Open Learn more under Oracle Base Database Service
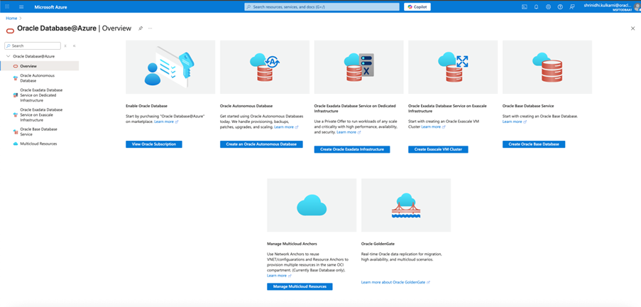The height and width of the screenshot is (307, 641). pos(514,122)
